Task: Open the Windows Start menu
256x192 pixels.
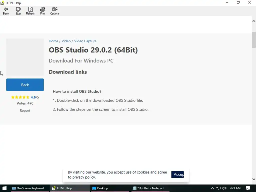Action: [4, 188]
